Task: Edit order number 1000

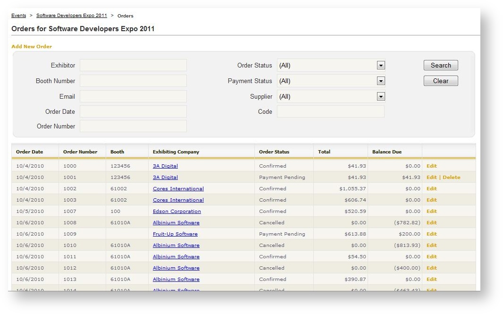Action: pos(431,166)
